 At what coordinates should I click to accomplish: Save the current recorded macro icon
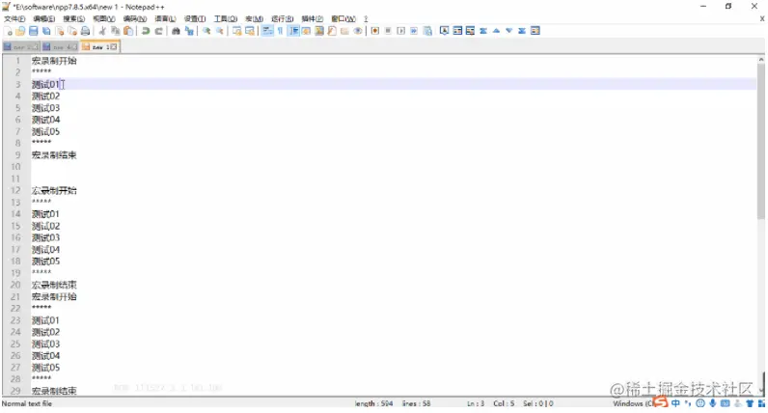pos(427,31)
